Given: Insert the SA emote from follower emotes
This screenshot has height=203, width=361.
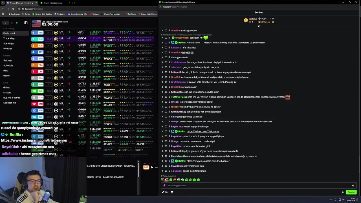Looking at the screenshot, I should click(163, 180).
